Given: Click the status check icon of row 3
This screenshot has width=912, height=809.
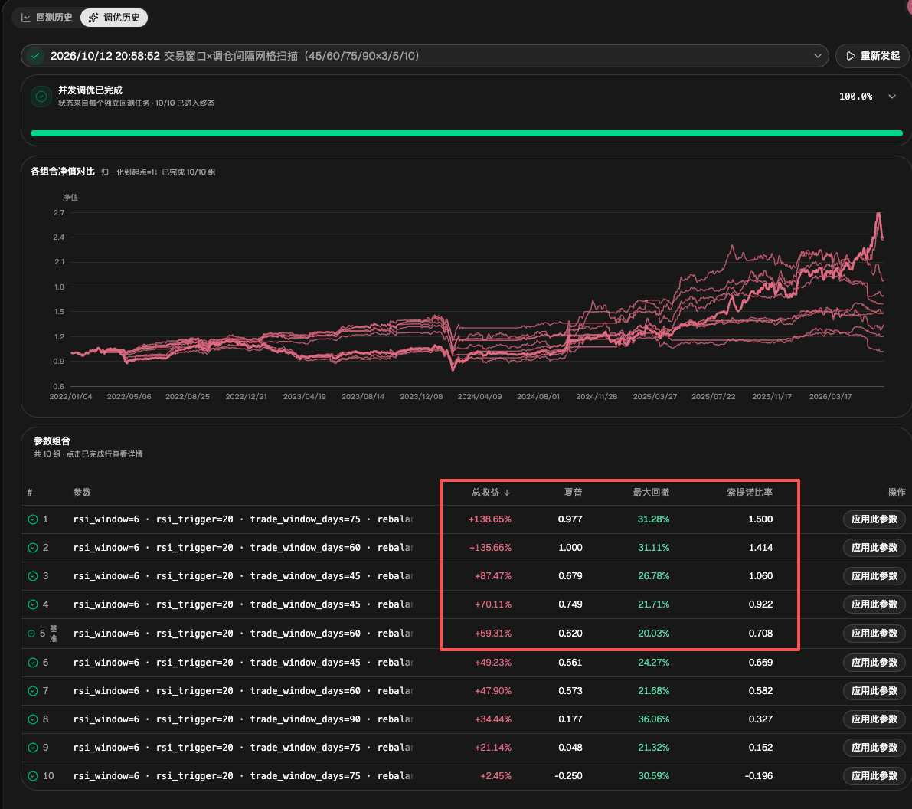Looking at the screenshot, I should point(33,575).
